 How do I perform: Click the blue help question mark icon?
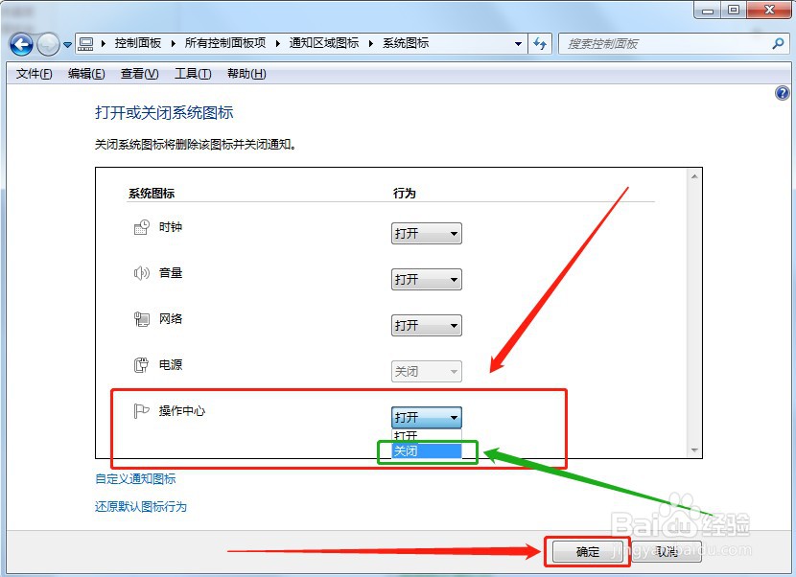(783, 93)
